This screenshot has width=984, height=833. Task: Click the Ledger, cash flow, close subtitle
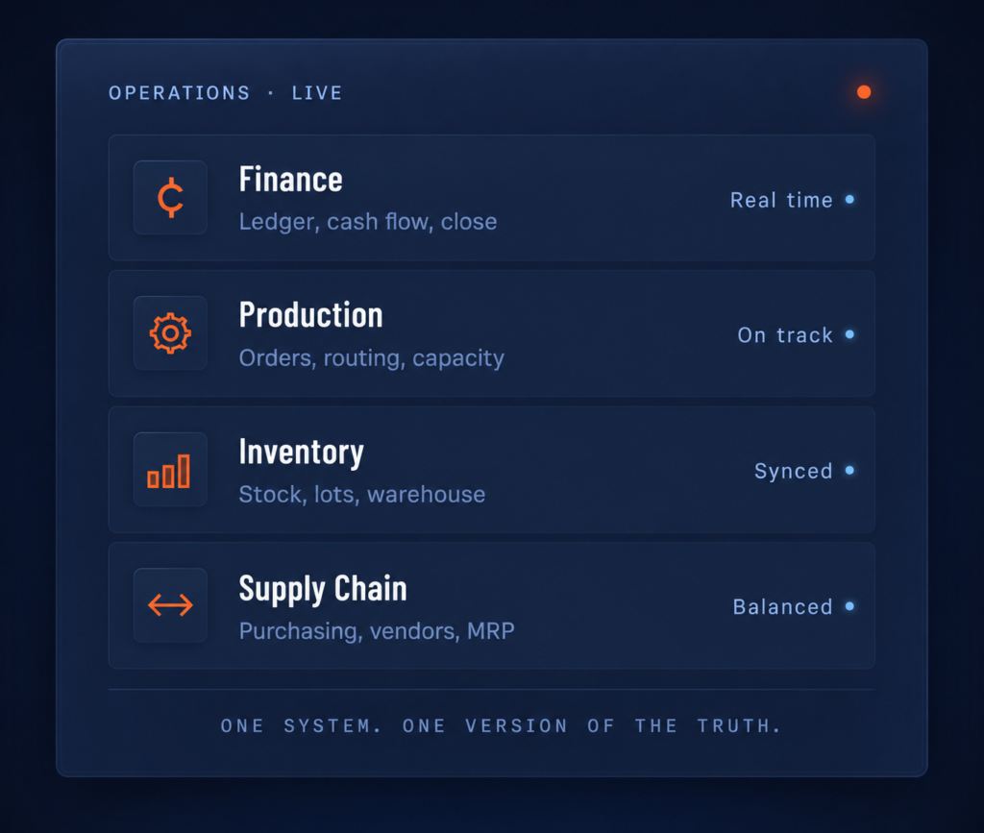(x=368, y=222)
